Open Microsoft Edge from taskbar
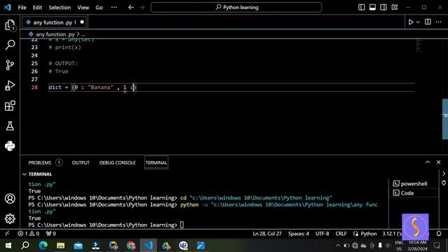This screenshot has width=448, height=252. point(43,246)
